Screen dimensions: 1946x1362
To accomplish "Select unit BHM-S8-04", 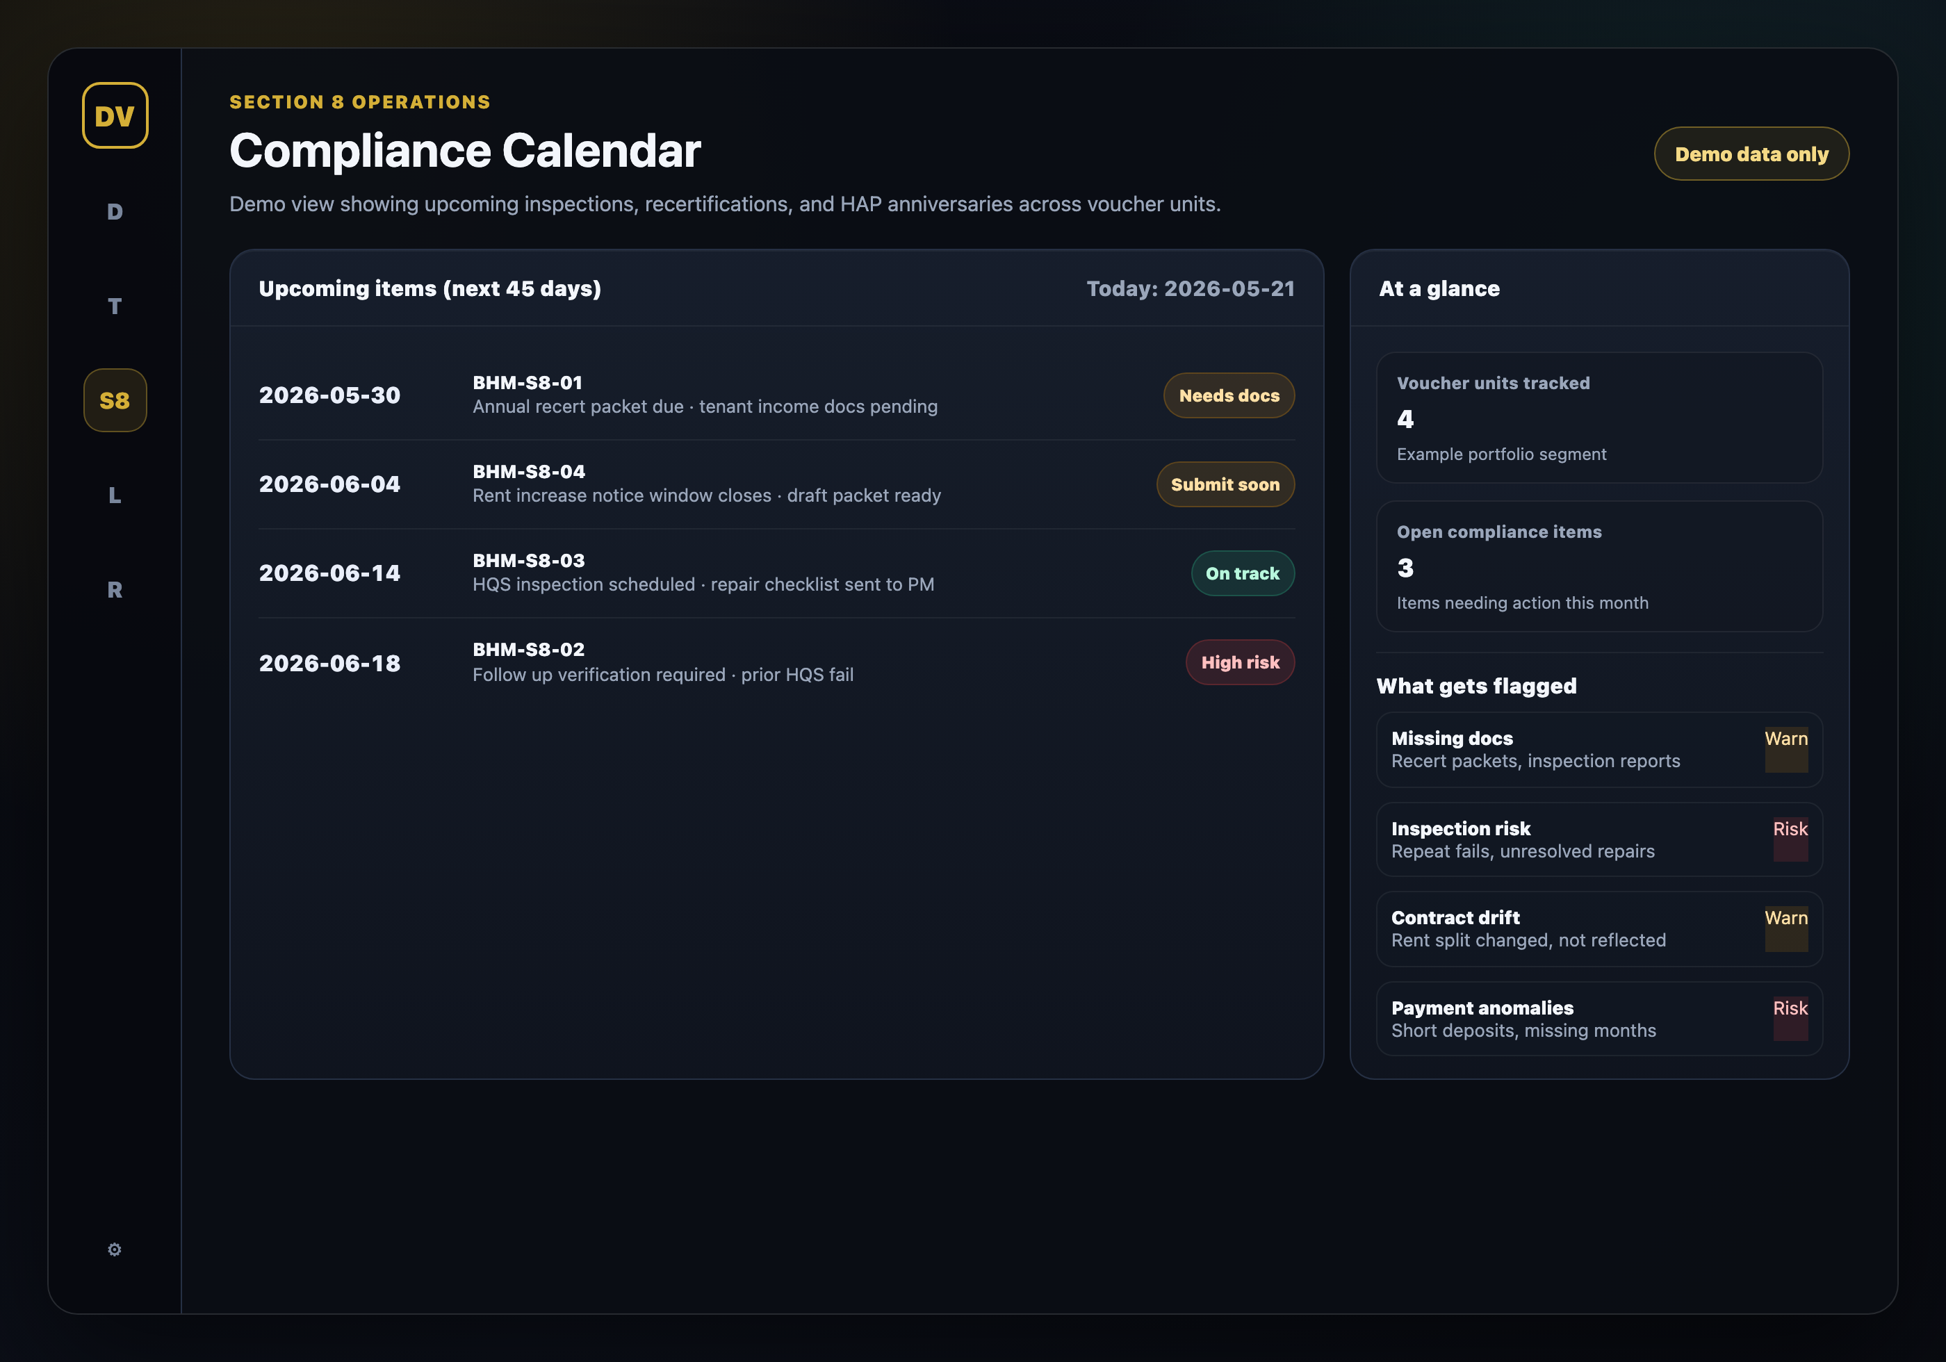I will pos(529,471).
